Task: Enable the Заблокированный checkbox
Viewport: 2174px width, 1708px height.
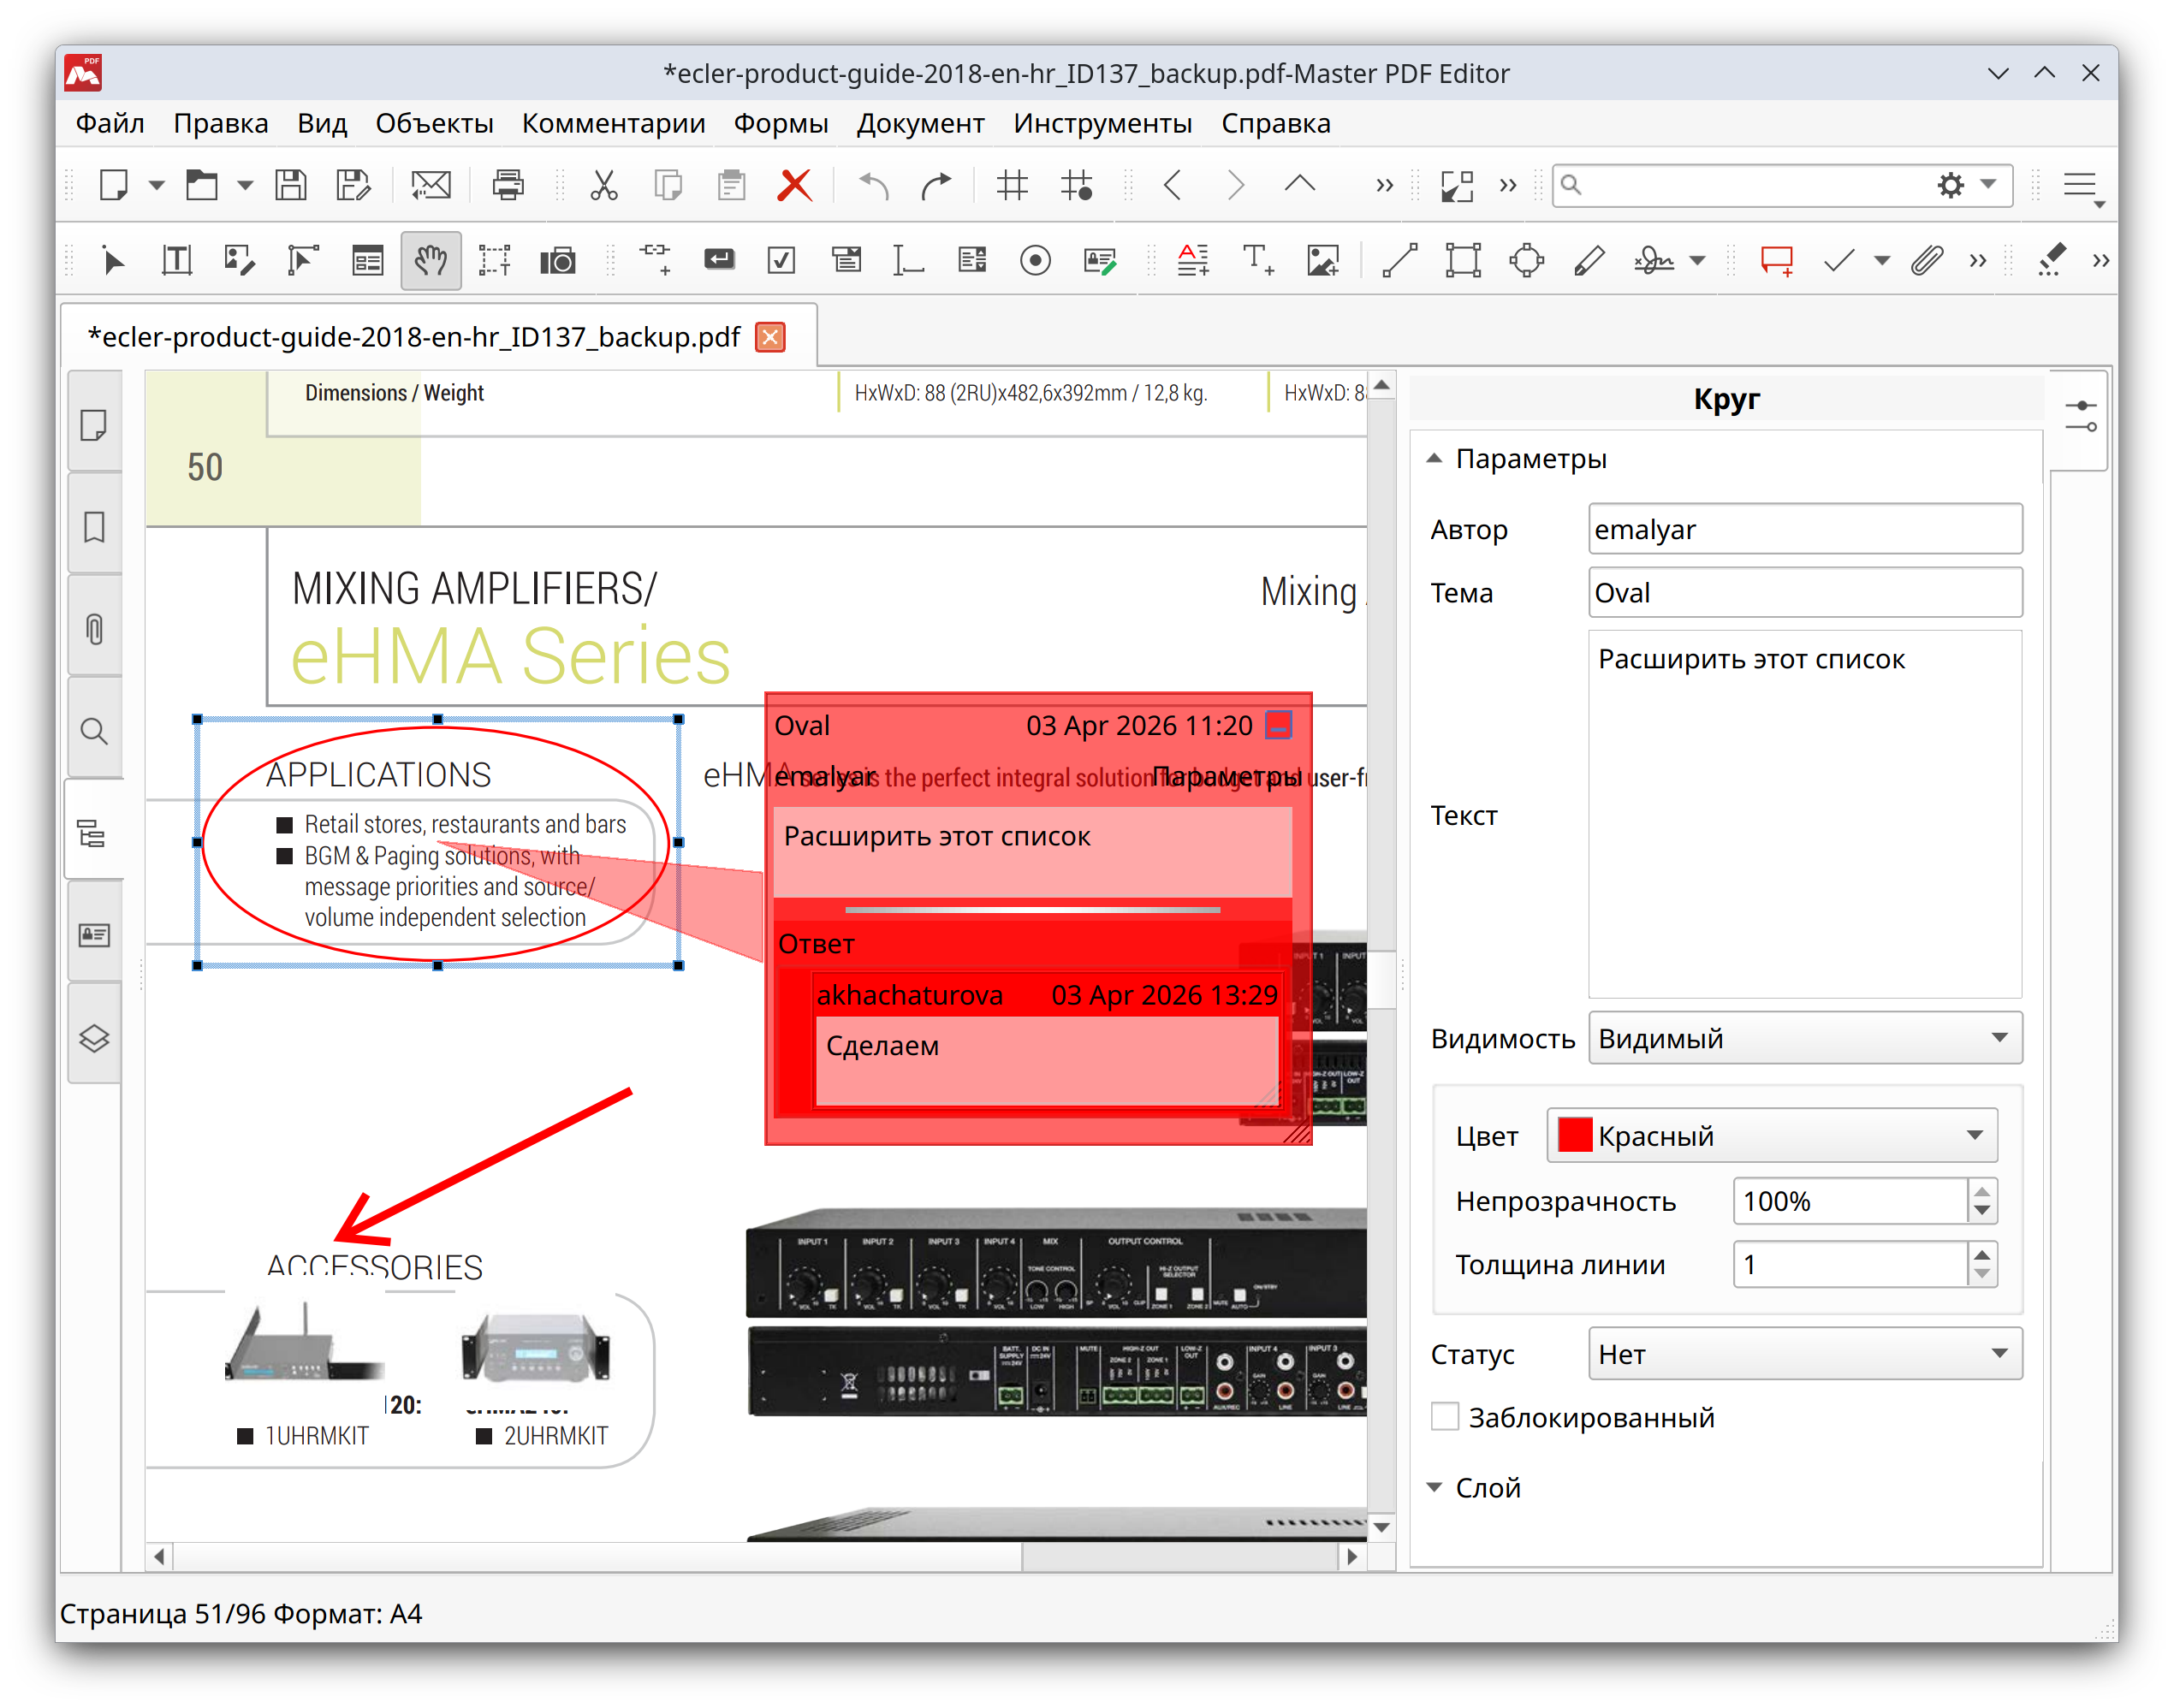Action: [1445, 1417]
